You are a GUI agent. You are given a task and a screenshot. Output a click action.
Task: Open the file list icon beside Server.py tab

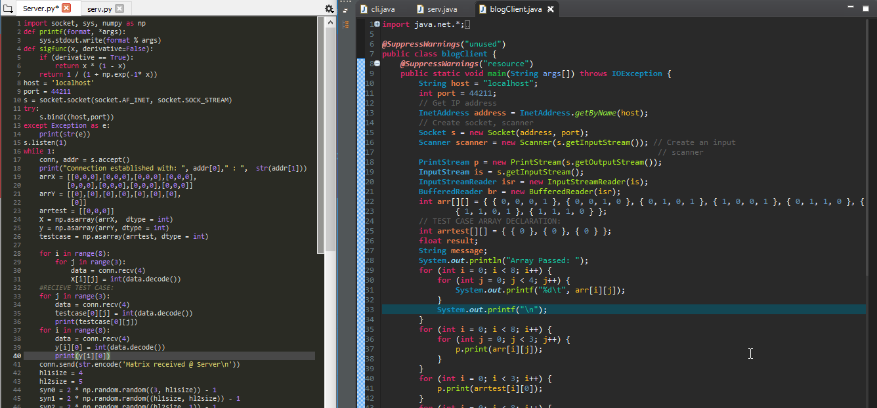(9, 9)
